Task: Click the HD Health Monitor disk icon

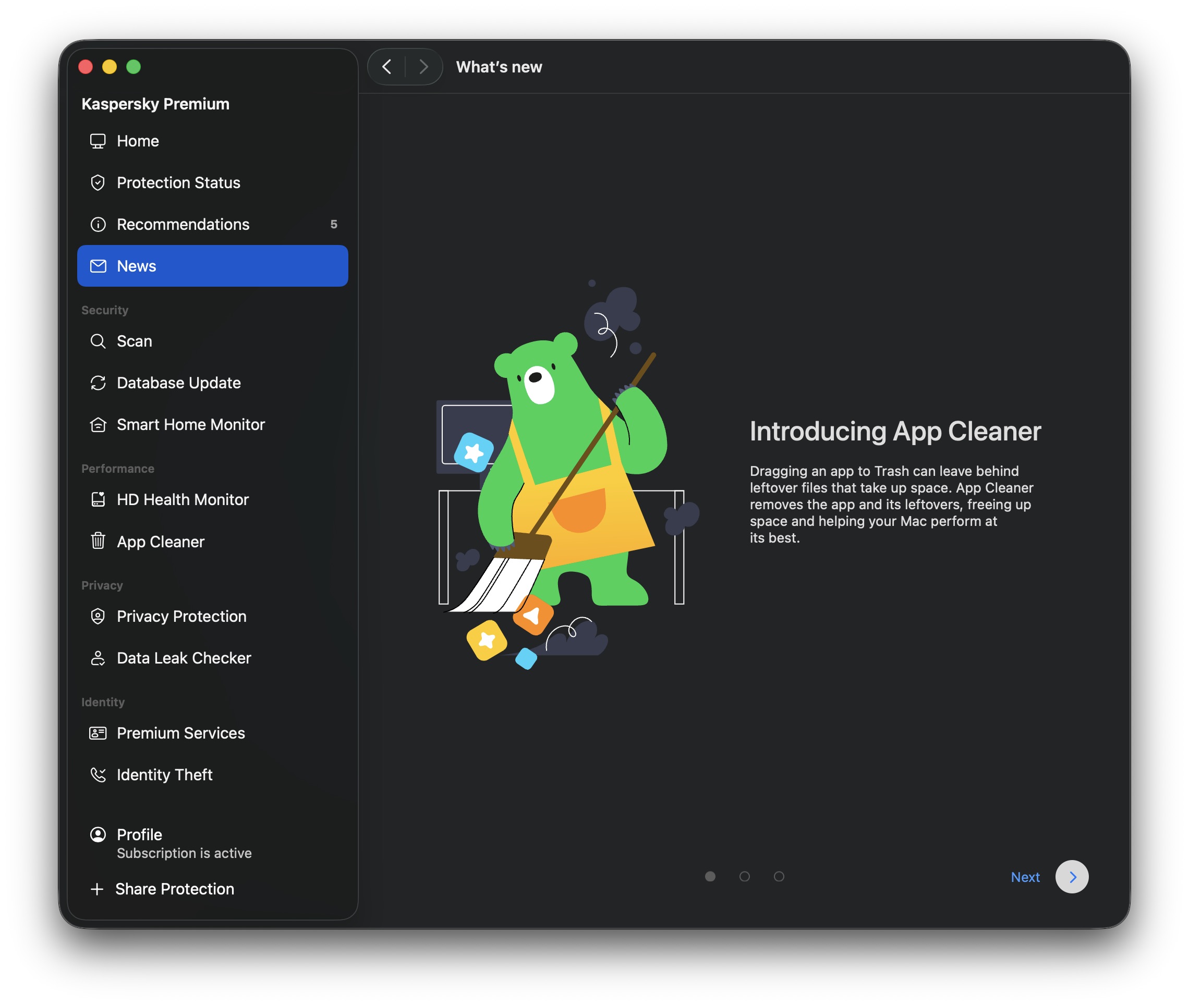Action: pyautogui.click(x=98, y=499)
